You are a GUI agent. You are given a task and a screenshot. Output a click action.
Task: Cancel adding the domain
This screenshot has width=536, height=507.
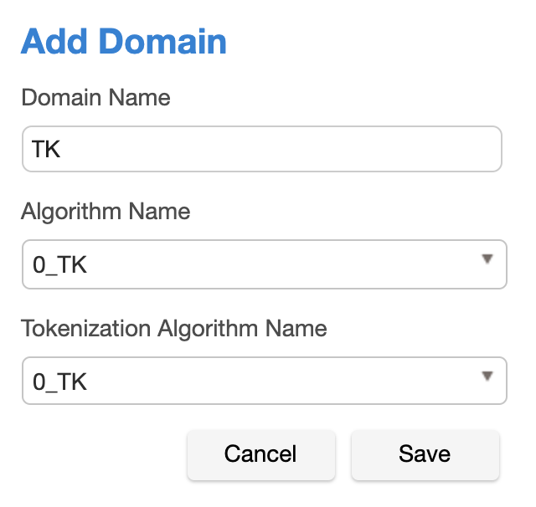point(260,454)
